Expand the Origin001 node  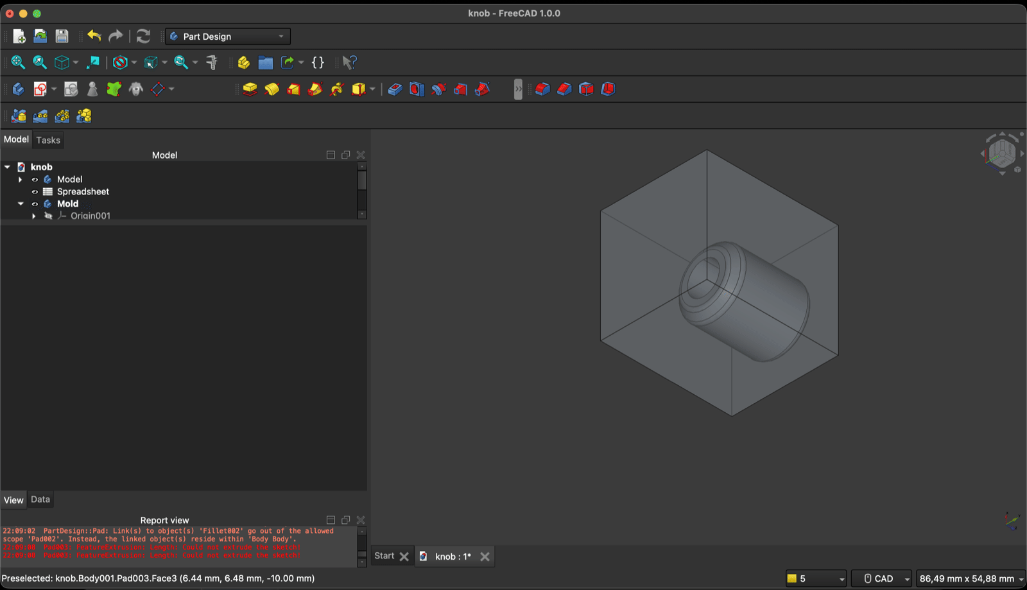click(34, 216)
